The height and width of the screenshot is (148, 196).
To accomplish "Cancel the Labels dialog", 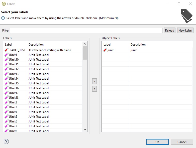I will [x=182, y=142].
